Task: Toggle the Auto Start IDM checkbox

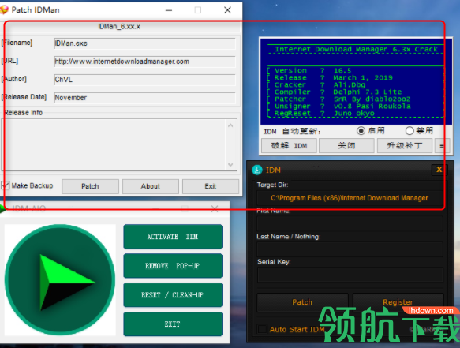Action: 262,329
